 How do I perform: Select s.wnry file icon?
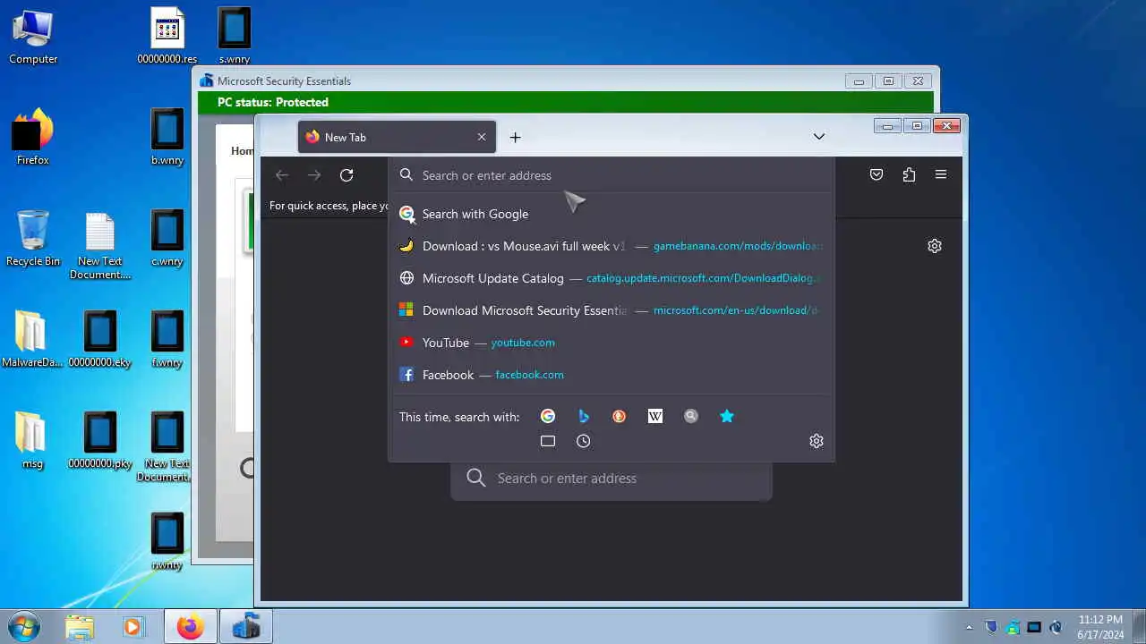(x=235, y=38)
